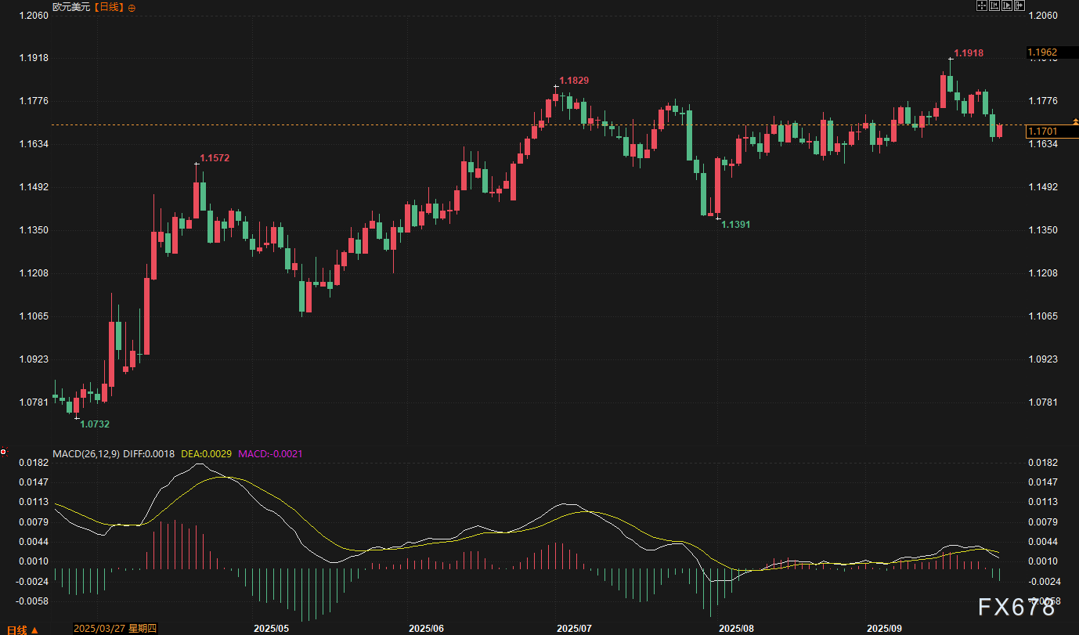Screen dimensions: 1079x635
Task: Click the chart playback icon in top toolbar
Action: (1007, 5)
